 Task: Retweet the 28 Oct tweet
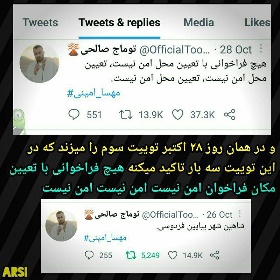tap(126, 115)
